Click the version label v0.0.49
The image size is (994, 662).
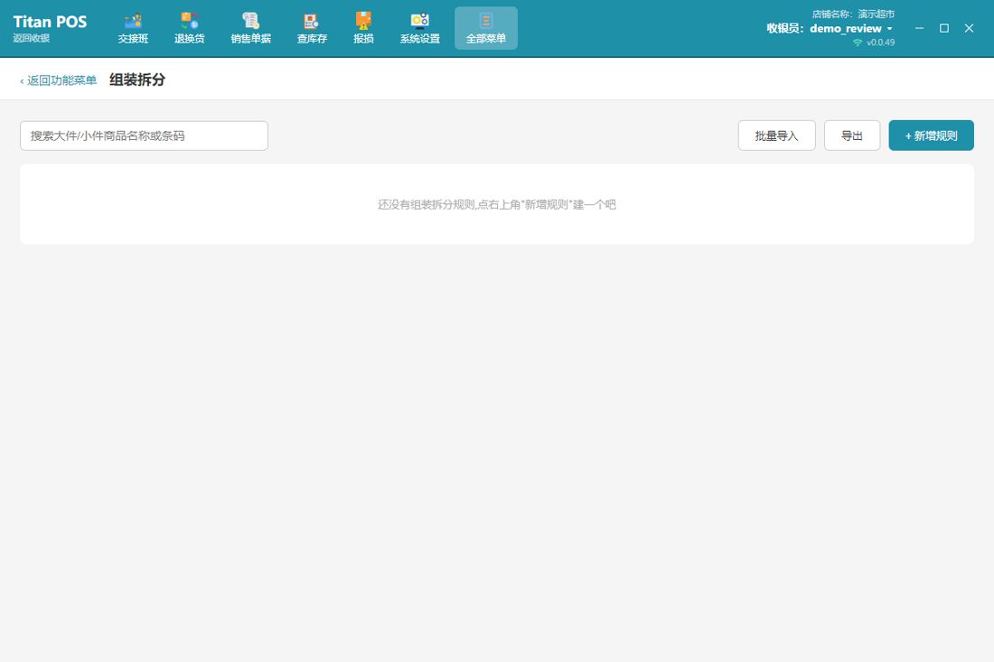(x=880, y=42)
